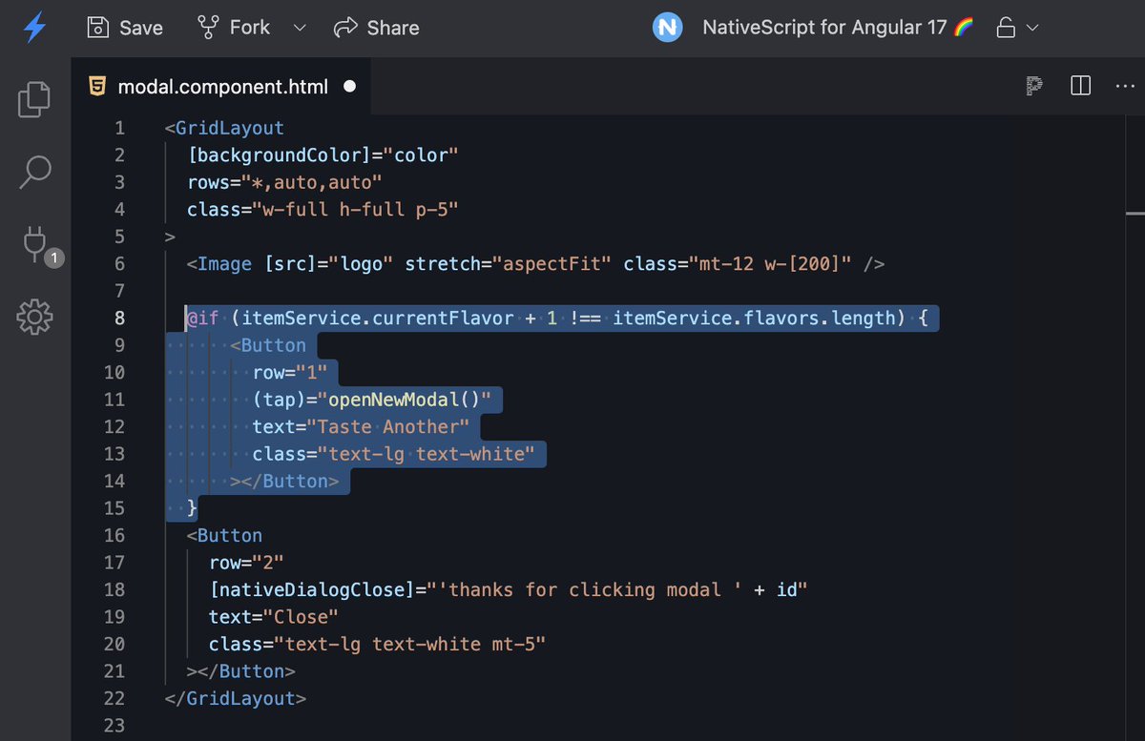This screenshot has height=741, width=1145.
Task: Select the modal.component.html tab
Action: pos(222,87)
